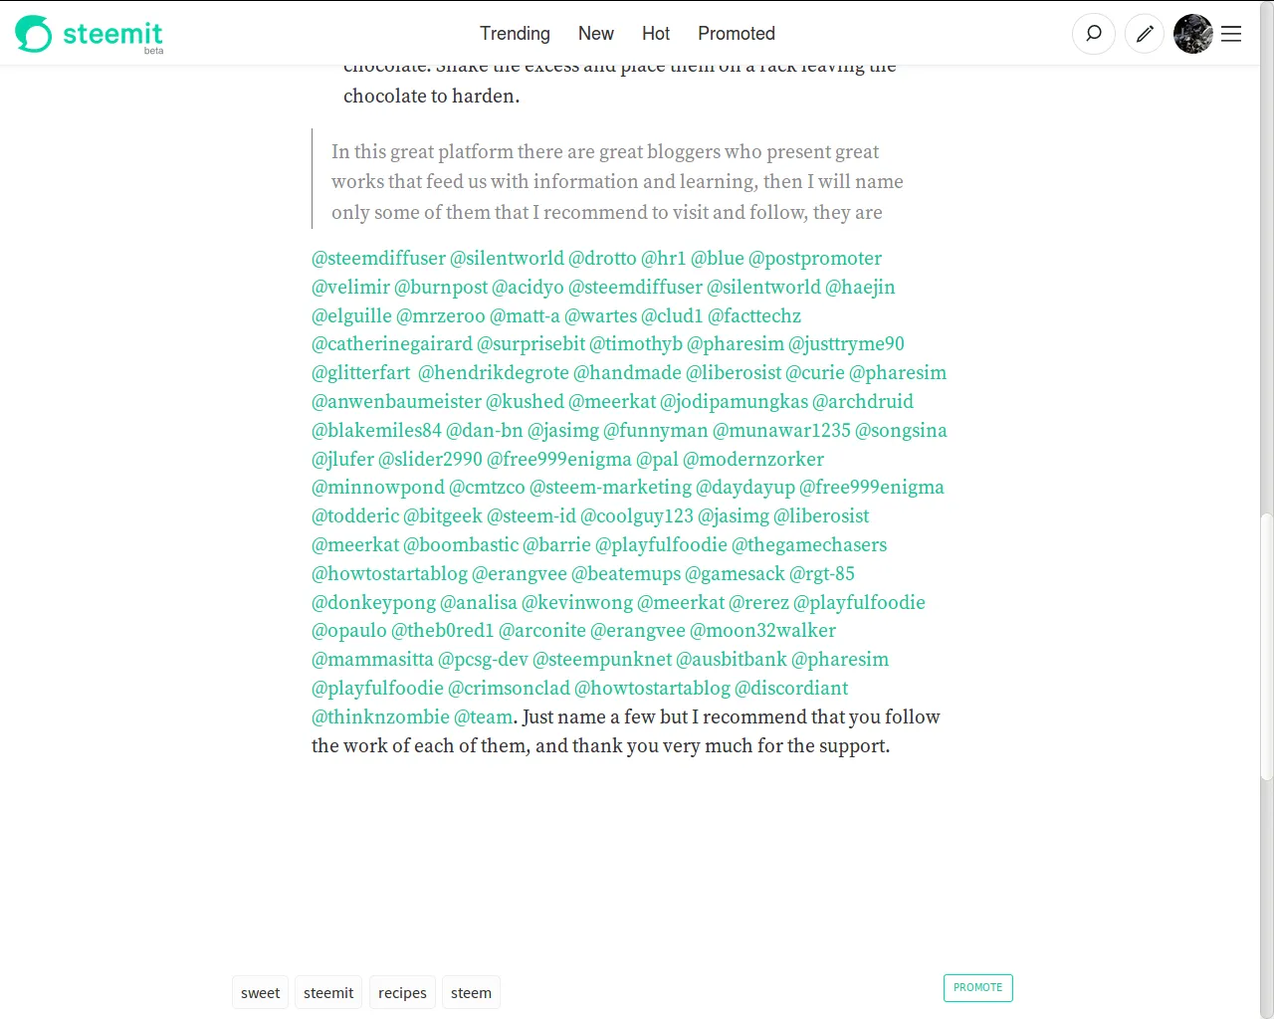Image resolution: width=1274 pixels, height=1019 pixels.
Task: Switch to the Promoted tab
Action: (x=737, y=34)
